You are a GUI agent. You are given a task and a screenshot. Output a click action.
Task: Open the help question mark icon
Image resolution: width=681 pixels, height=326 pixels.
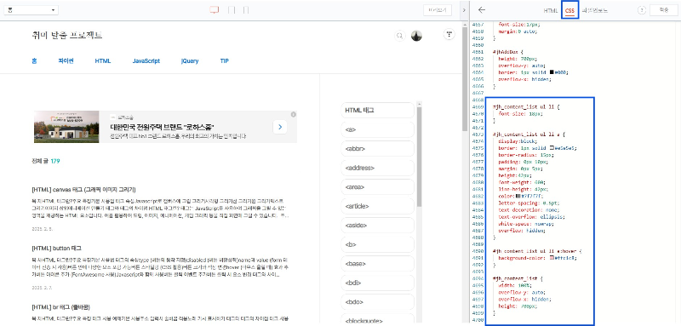(x=642, y=10)
